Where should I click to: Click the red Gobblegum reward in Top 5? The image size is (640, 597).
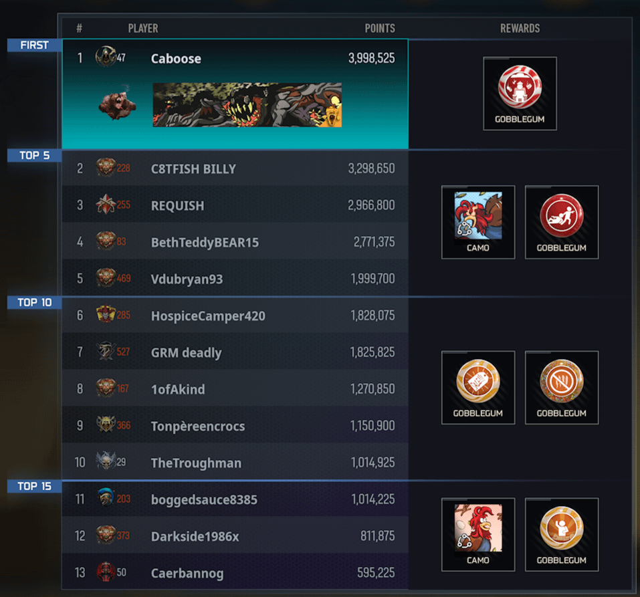click(562, 222)
